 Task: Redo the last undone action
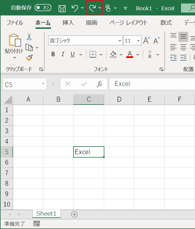click(92, 8)
